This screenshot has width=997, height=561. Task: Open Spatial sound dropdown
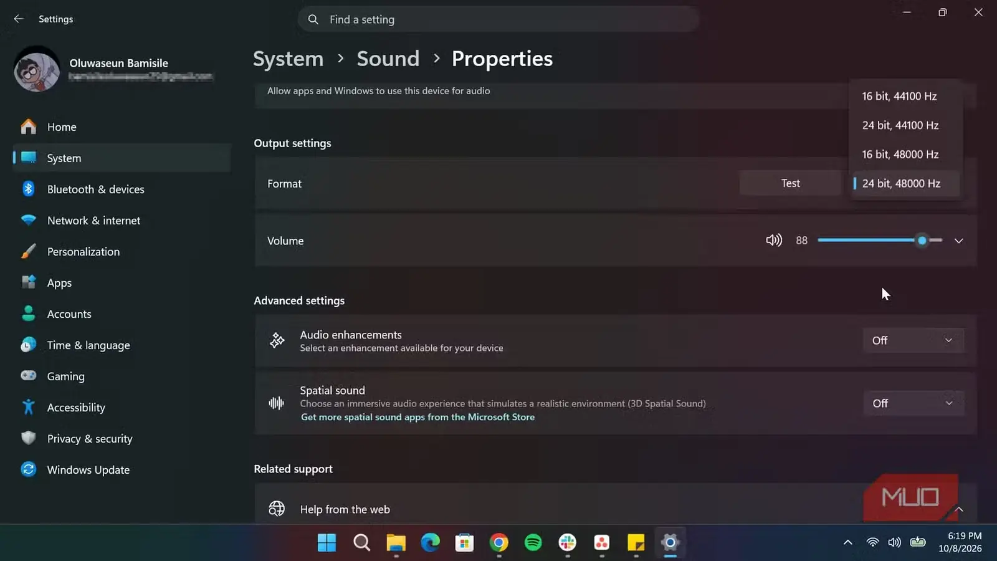914,403
